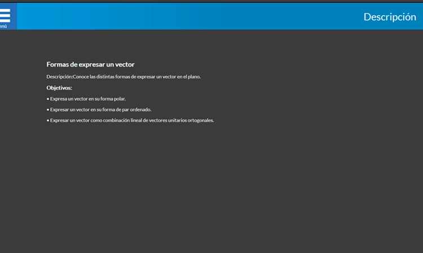Click the phrase 'en el plano' in the description
Screen dimensions: 423x253
[188, 76]
